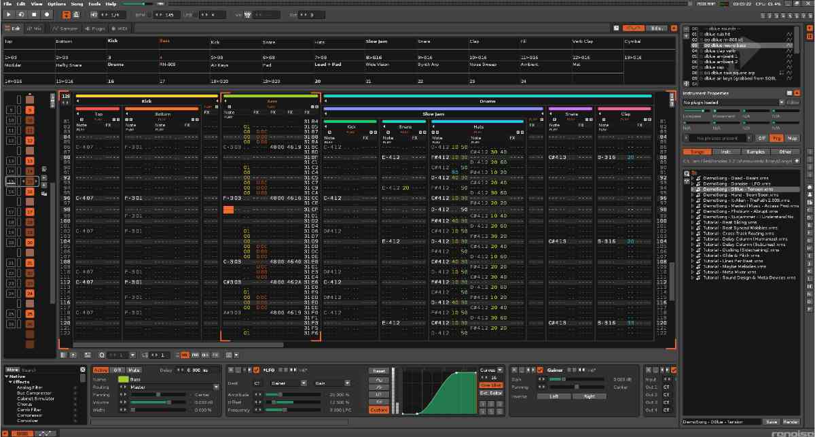Start playback with the Play button
Screen dimensions: 815x437
click(x=10, y=14)
